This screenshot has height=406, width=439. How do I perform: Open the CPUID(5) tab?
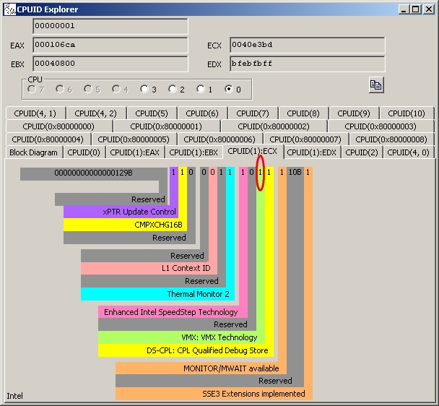pos(152,113)
